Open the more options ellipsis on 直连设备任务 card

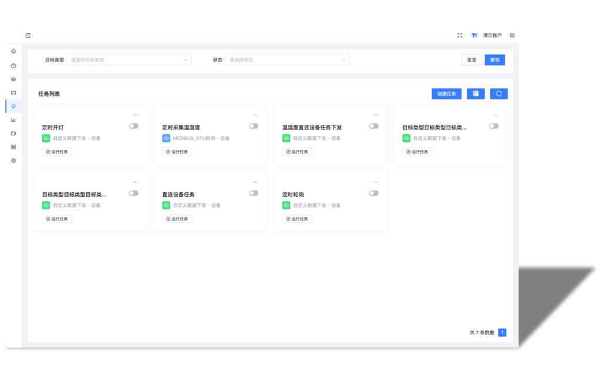click(x=255, y=182)
